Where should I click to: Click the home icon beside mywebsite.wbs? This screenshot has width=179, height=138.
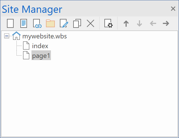pos(16,36)
